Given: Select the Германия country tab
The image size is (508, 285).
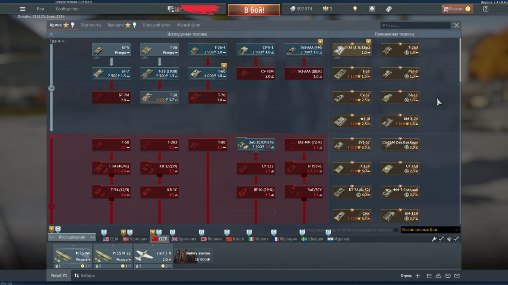Looking at the screenshot, I should coord(135,239).
